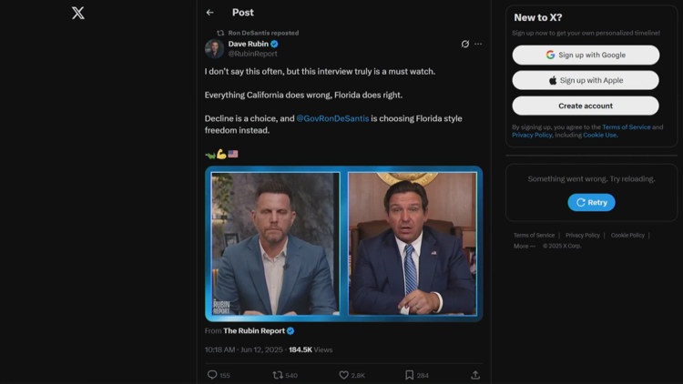Open the three-dot more options menu
Image resolution: width=683 pixels, height=384 pixels.
(x=478, y=44)
